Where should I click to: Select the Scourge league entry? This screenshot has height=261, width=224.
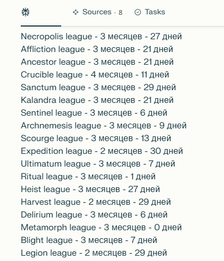[96, 138]
